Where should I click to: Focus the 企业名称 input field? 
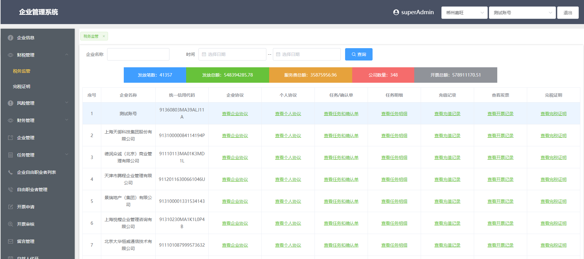[138, 54]
